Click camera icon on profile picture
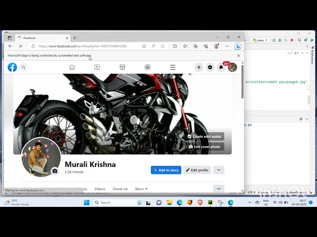317x237 pixels. (x=55, y=171)
